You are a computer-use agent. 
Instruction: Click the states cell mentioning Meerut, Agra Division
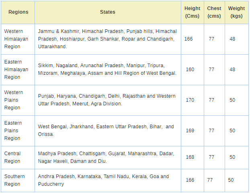(107, 100)
